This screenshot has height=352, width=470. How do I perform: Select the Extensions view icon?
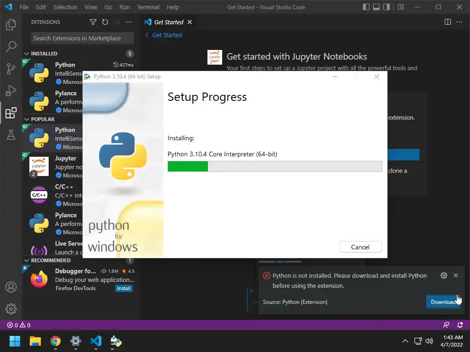pyautogui.click(x=11, y=113)
